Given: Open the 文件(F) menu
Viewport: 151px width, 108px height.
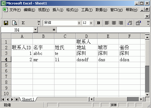Looking at the screenshot, I should (x=15, y=10).
